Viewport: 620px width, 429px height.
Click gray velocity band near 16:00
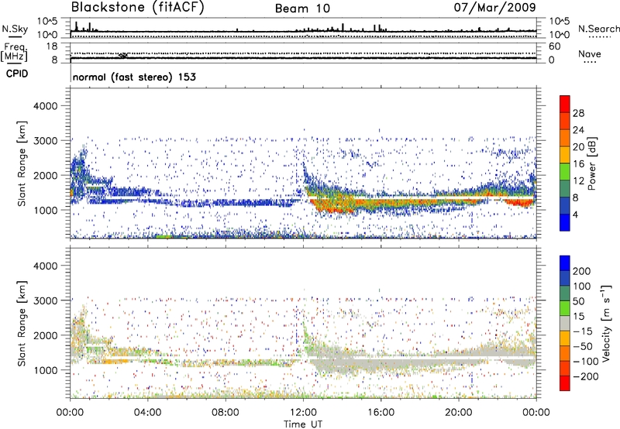[x=381, y=362]
